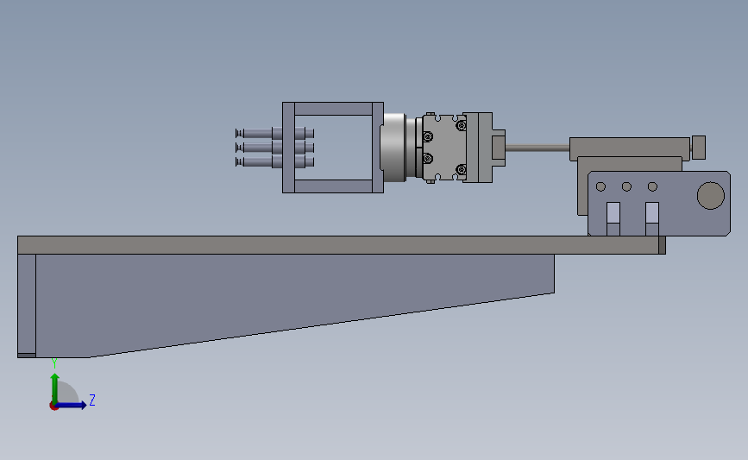Select the lowest suction pin on frame
This screenshot has height=460, width=748.
click(x=274, y=161)
